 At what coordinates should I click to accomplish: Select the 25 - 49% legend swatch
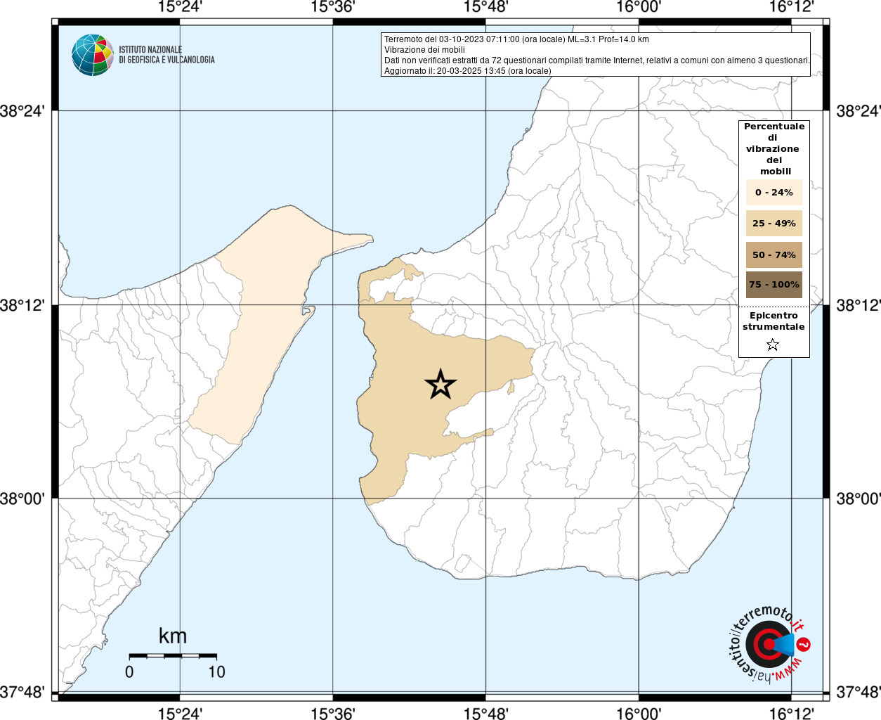tap(774, 223)
